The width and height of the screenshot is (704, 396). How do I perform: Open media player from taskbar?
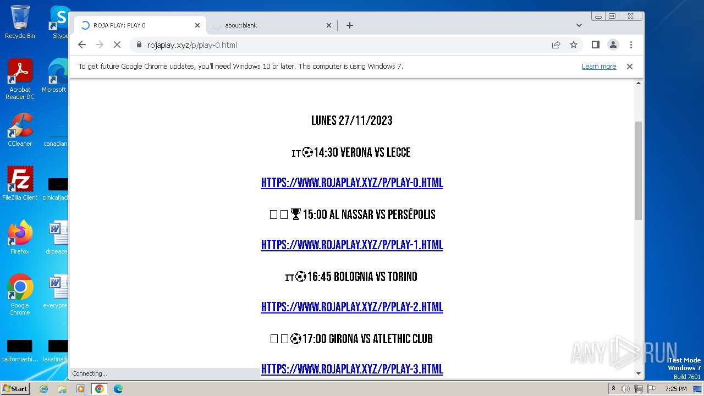pyautogui.click(x=81, y=389)
